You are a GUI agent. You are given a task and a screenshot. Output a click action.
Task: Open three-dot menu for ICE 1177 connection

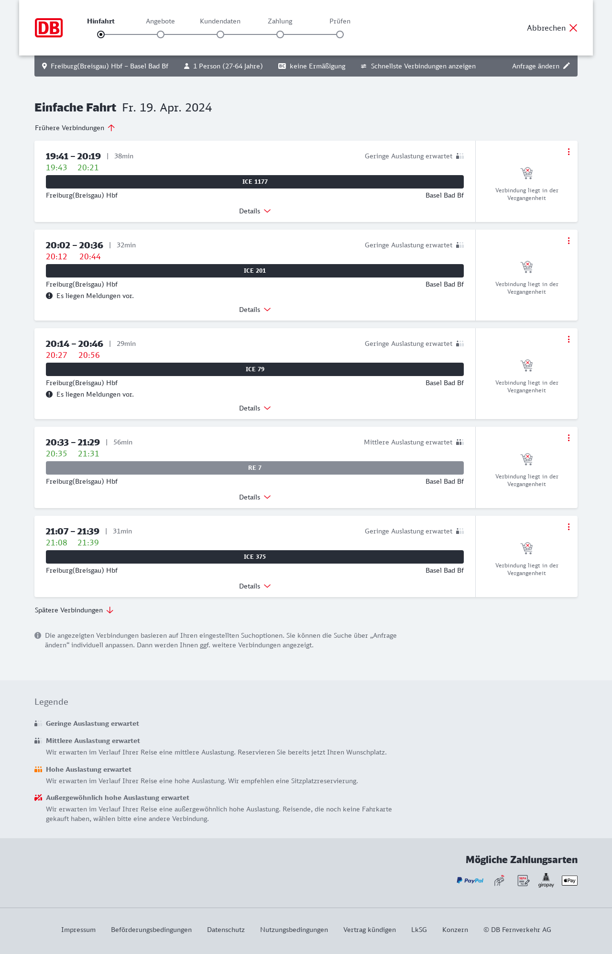coord(568,152)
